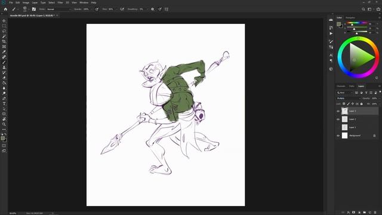The height and width of the screenshot is (215, 382).
Task: Open the layer filter Kind dropdown
Action: pyautogui.click(x=345, y=93)
